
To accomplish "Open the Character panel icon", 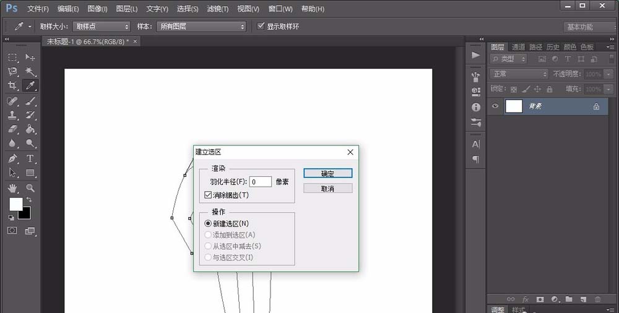I will coord(475,145).
